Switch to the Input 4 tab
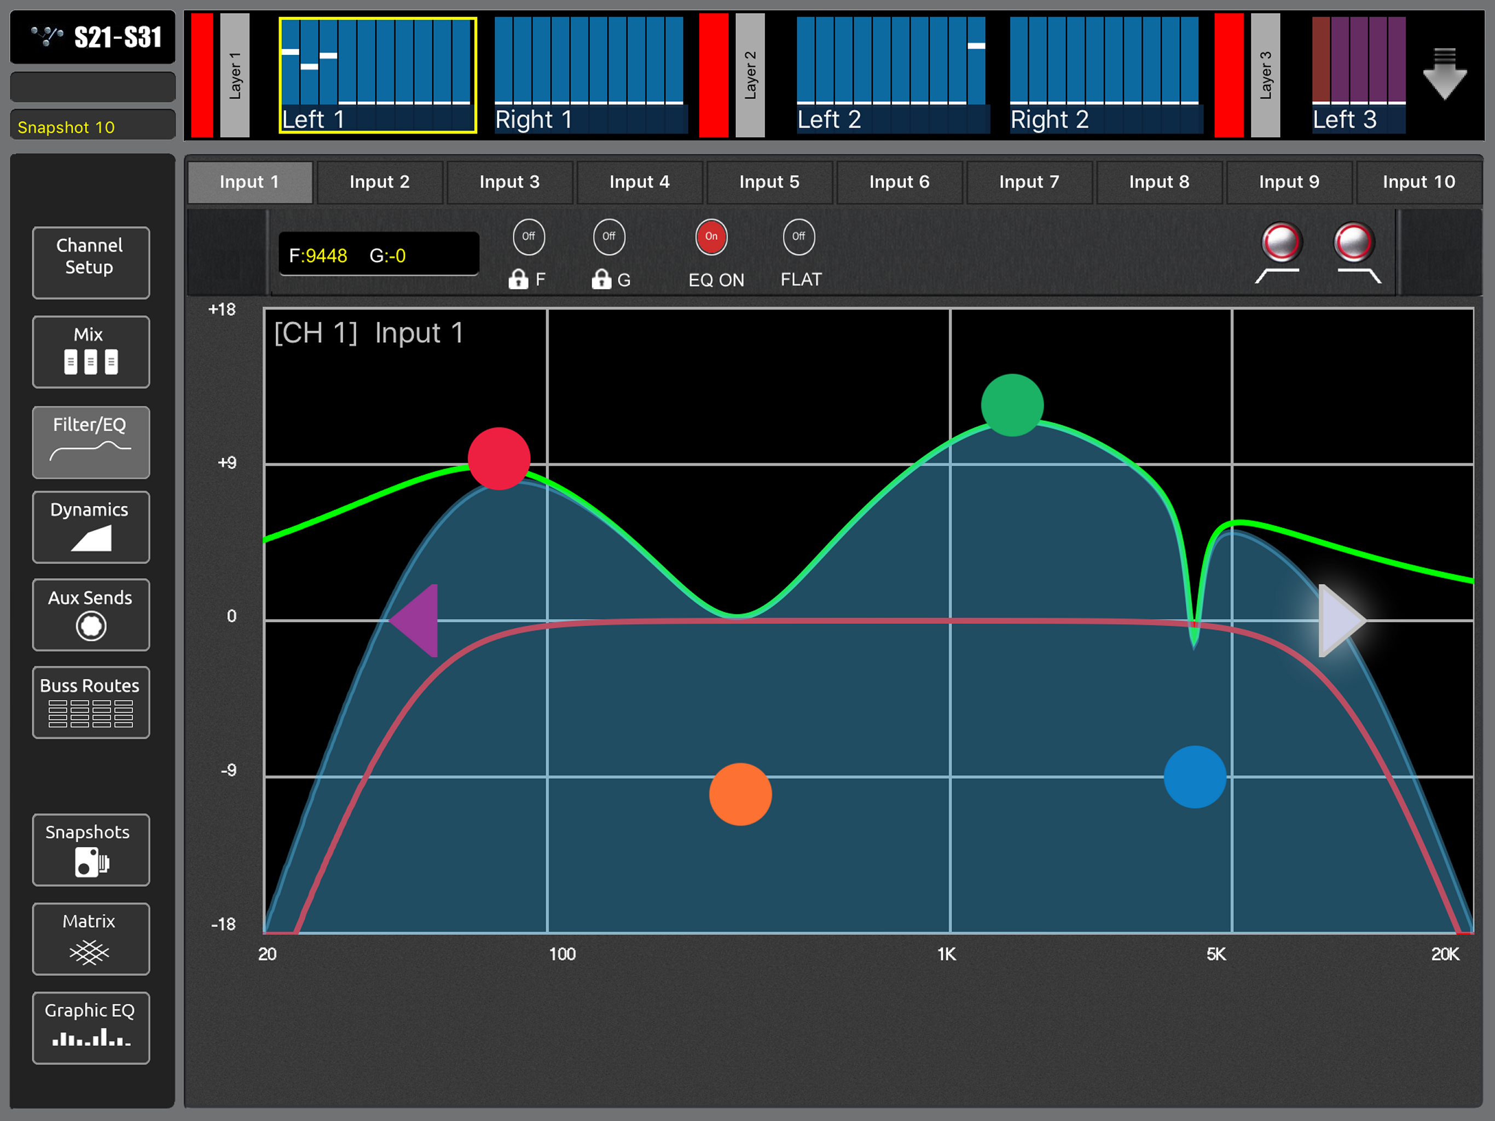Image resolution: width=1495 pixels, height=1121 pixels. pos(639,182)
